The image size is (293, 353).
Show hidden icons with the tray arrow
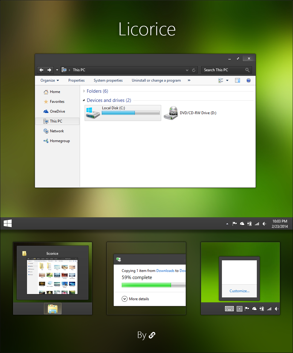(x=227, y=224)
